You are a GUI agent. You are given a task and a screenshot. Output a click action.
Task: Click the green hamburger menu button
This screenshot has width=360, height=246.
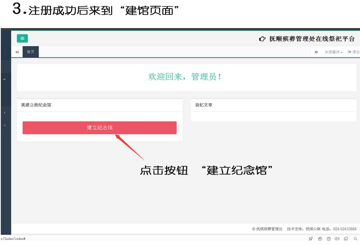(x=22, y=38)
